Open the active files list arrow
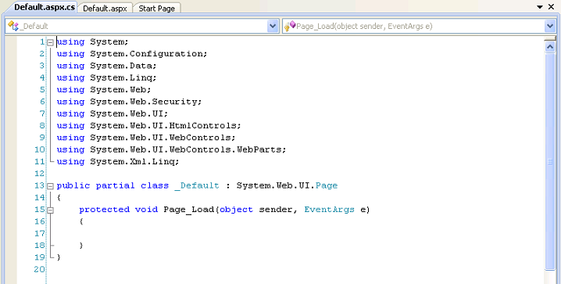Screen dimensions: 561x284 540,7
